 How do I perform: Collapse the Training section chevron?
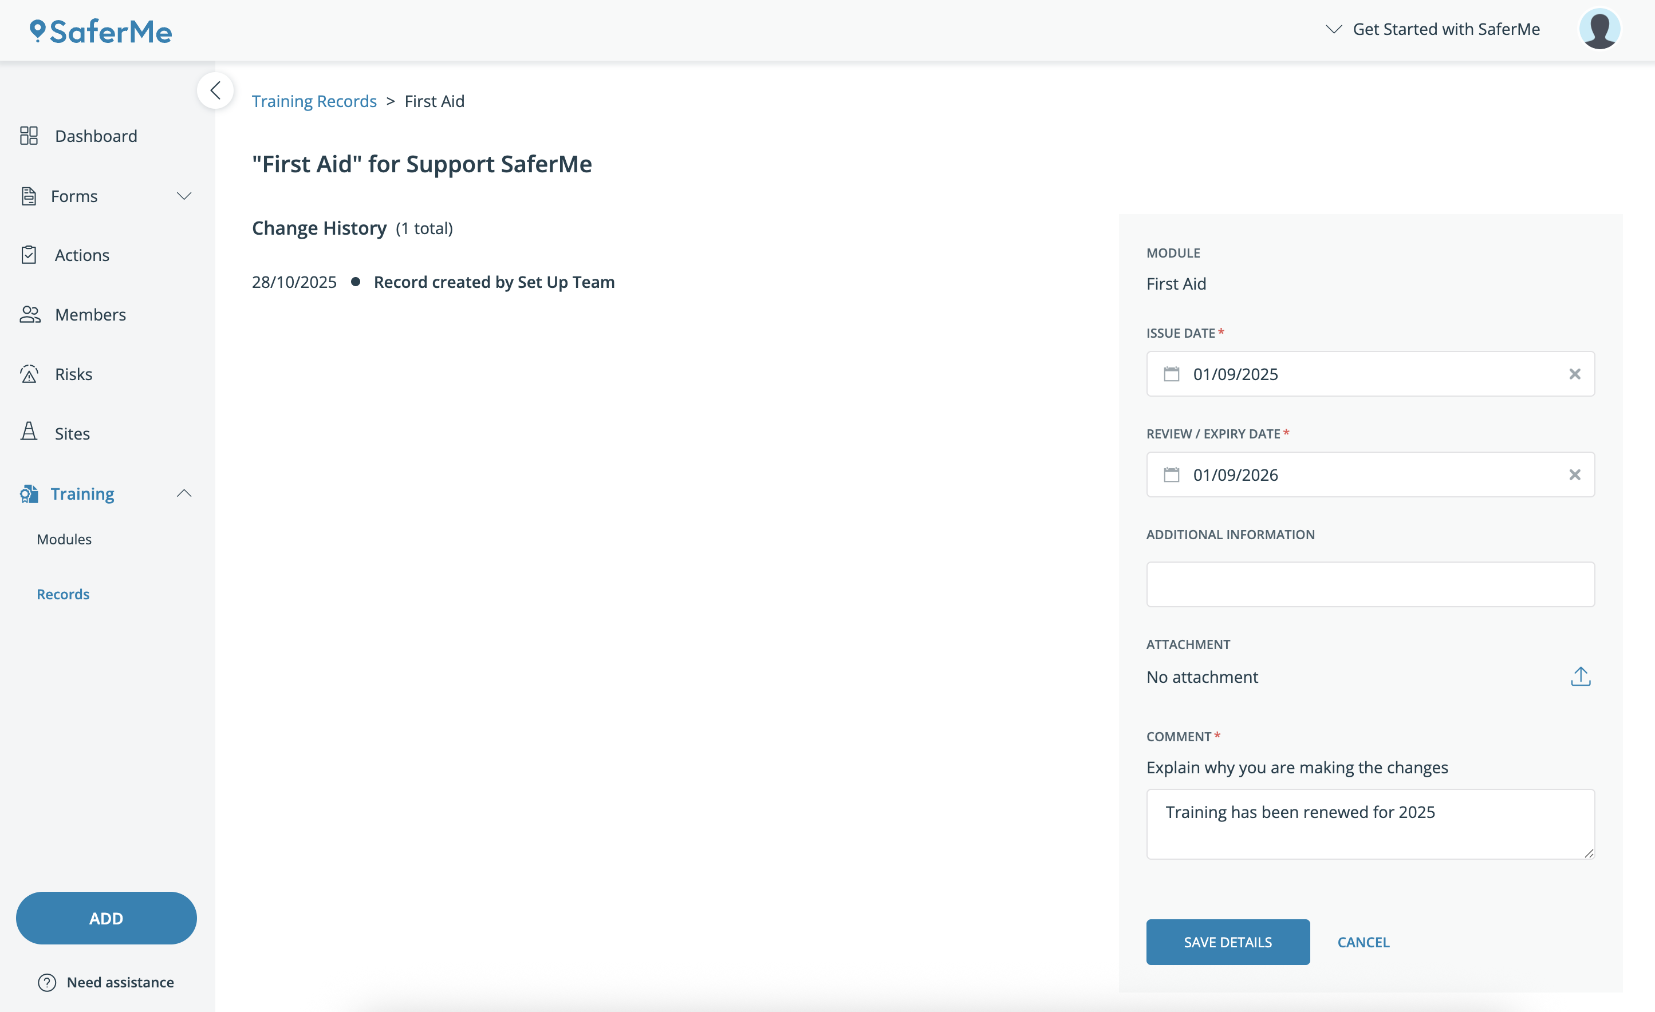click(184, 493)
